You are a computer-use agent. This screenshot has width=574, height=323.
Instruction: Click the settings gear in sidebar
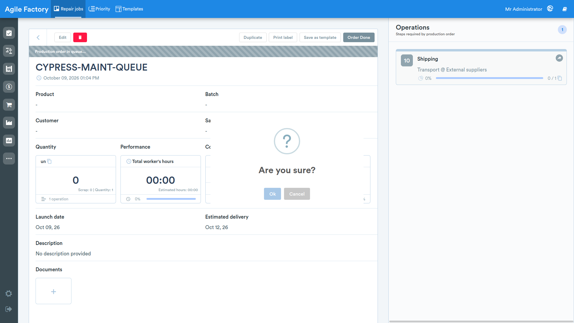pos(9,293)
